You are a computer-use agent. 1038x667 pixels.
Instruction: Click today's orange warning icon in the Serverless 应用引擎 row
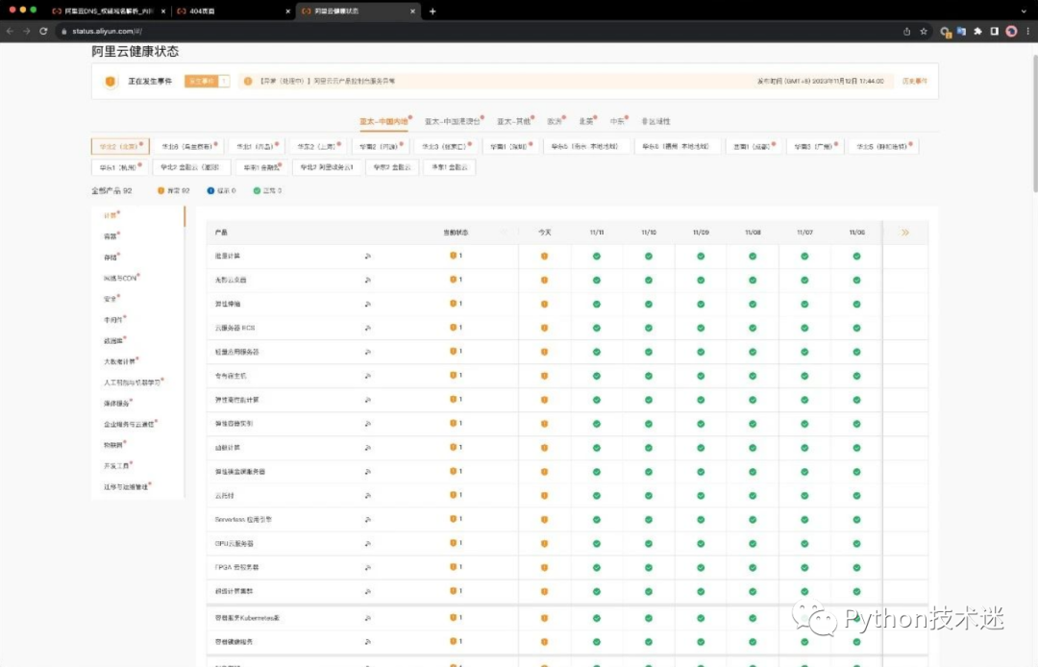pos(544,520)
